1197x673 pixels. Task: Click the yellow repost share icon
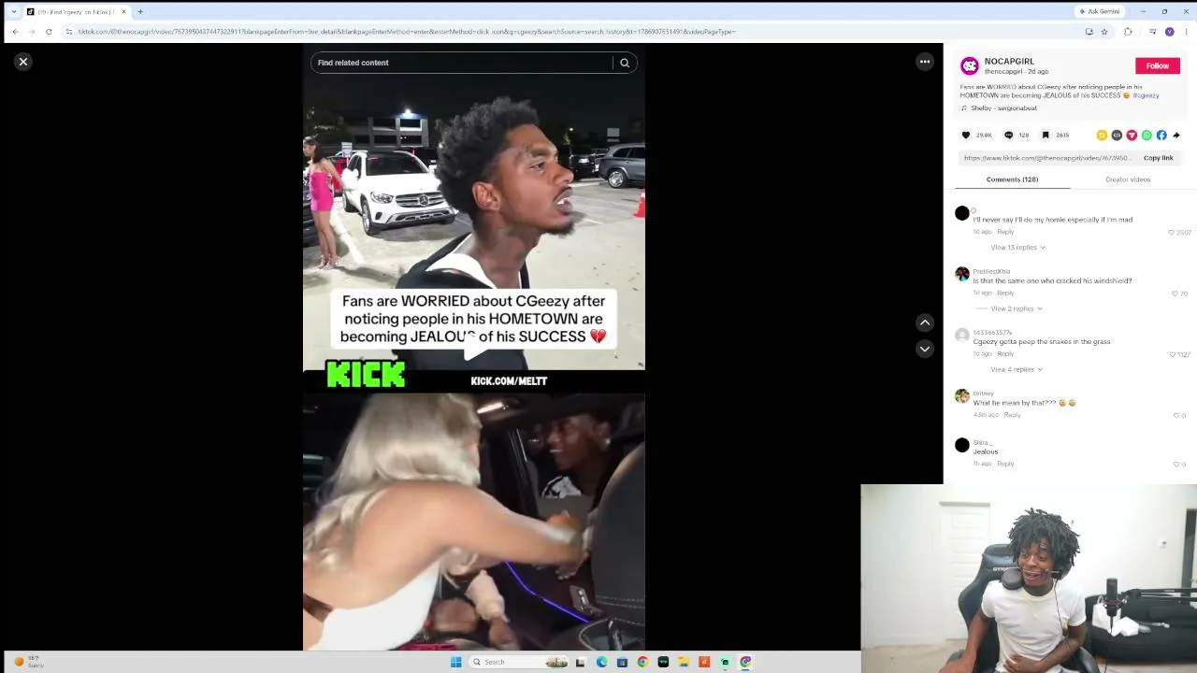pos(1102,136)
